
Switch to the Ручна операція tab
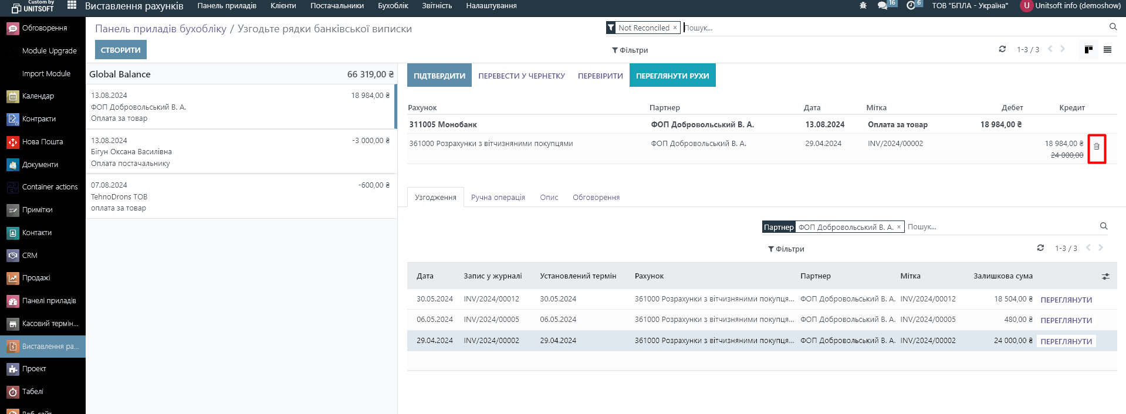(x=498, y=198)
